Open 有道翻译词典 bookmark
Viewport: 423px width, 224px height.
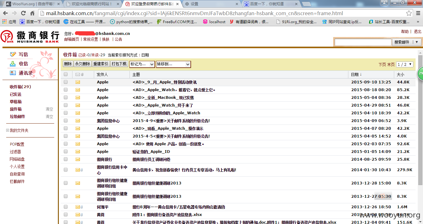[249, 22]
